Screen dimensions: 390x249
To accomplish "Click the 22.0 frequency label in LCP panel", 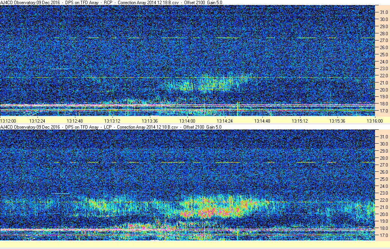I will (384, 200).
